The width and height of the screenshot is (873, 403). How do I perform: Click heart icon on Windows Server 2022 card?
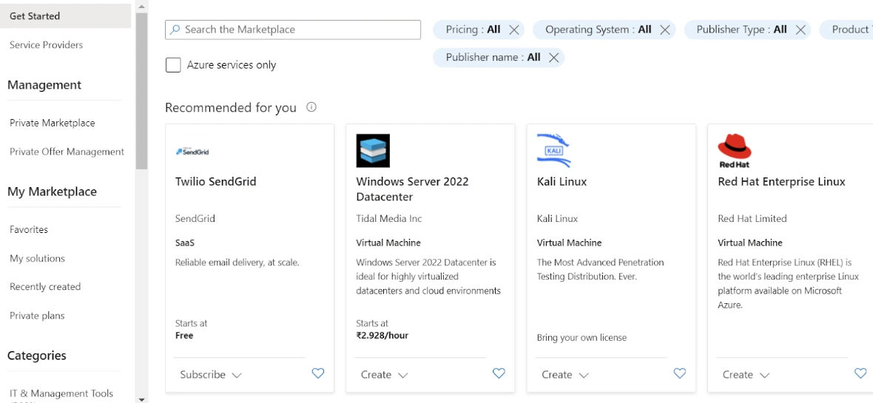click(x=499, y=374)
